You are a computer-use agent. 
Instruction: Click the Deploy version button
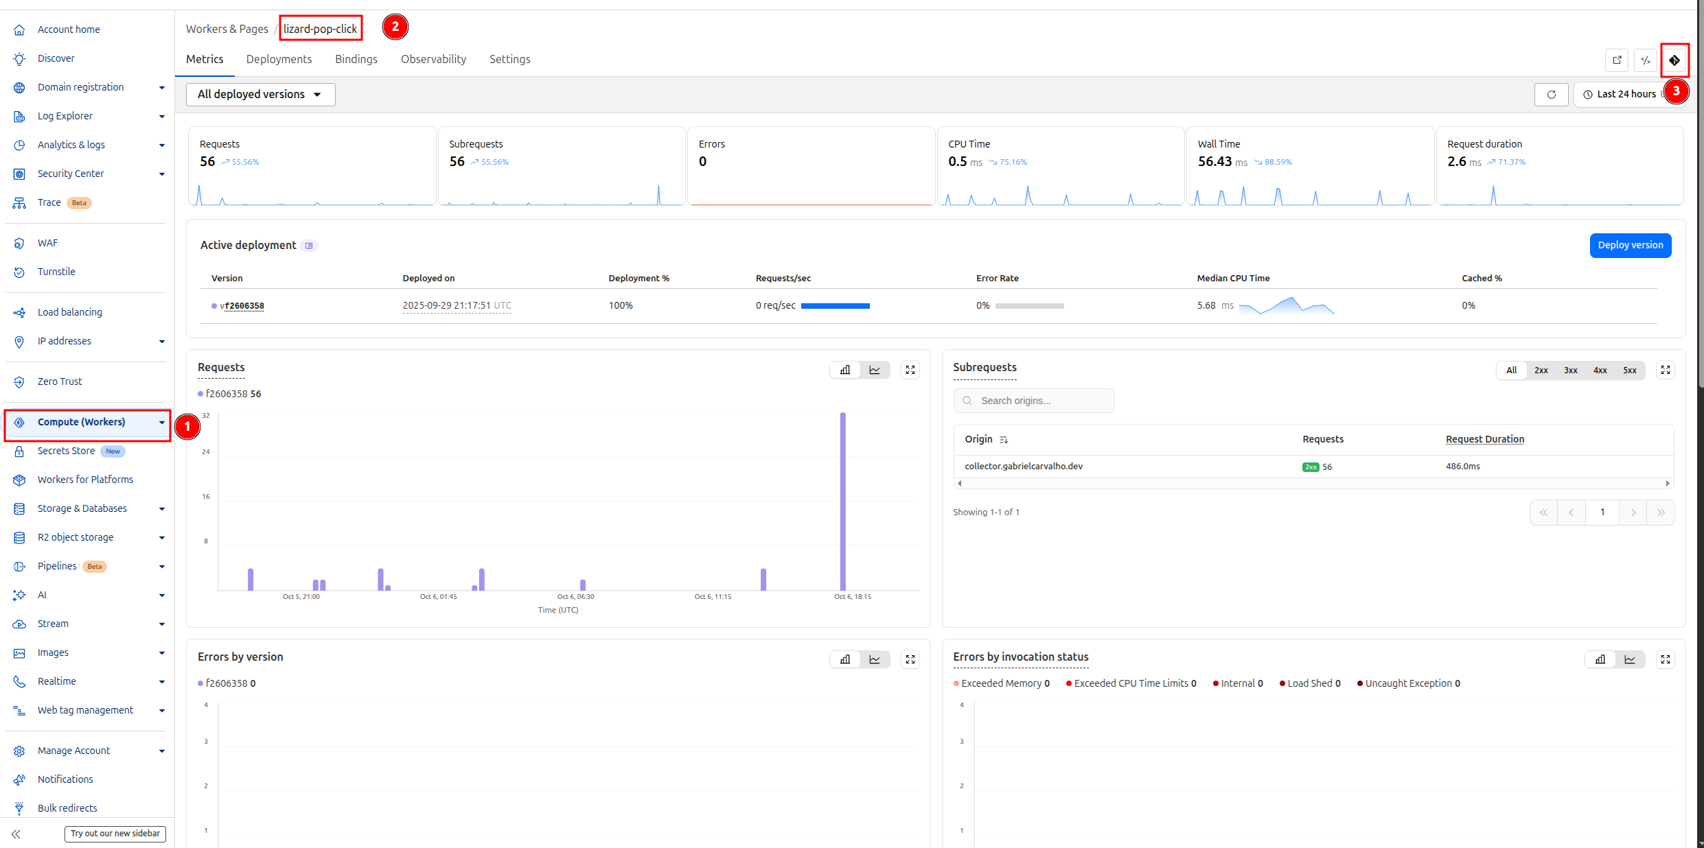click(x=1630, y=245)
